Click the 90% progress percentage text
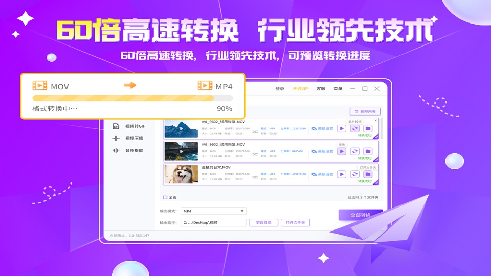The width and height of the screenshot is (491, 276). (225, 109)
